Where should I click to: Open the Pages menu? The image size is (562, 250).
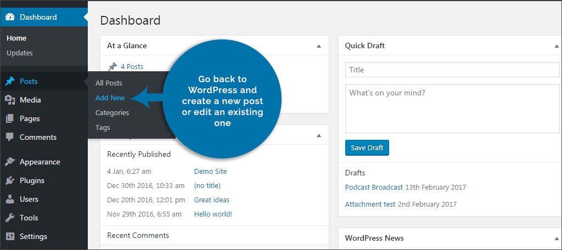(44, 118)
